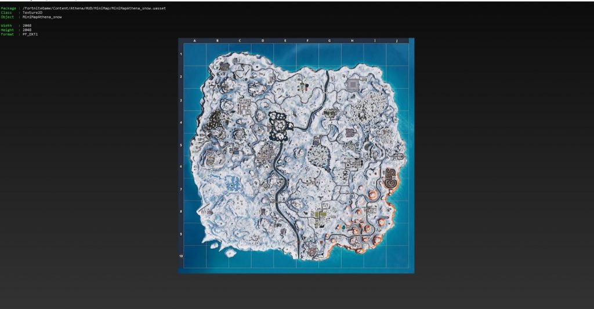The height and width of the screenshot is (309, 594).
Task: Click grid row label 8 on map
Action: (181, 212)
